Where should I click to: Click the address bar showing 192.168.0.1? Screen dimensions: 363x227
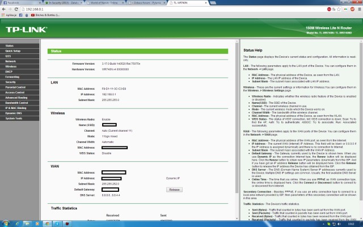[x=174, y=9]
